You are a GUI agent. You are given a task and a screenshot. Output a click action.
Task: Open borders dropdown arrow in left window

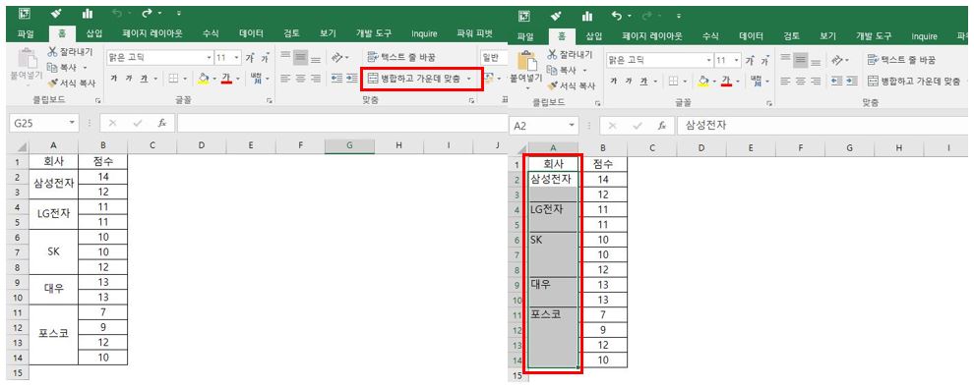(x=185, y=79)
